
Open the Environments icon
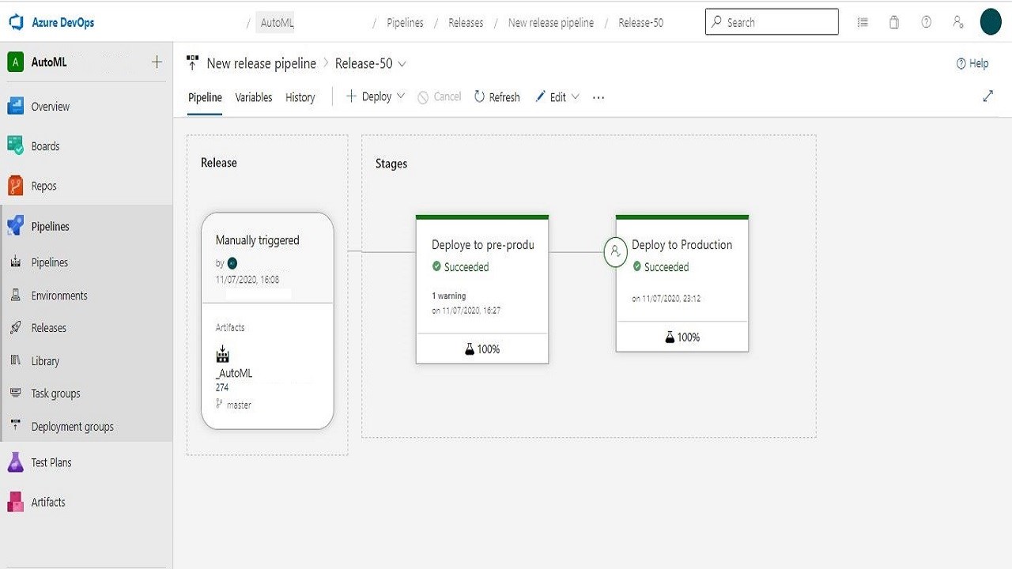tap(16, 295)
